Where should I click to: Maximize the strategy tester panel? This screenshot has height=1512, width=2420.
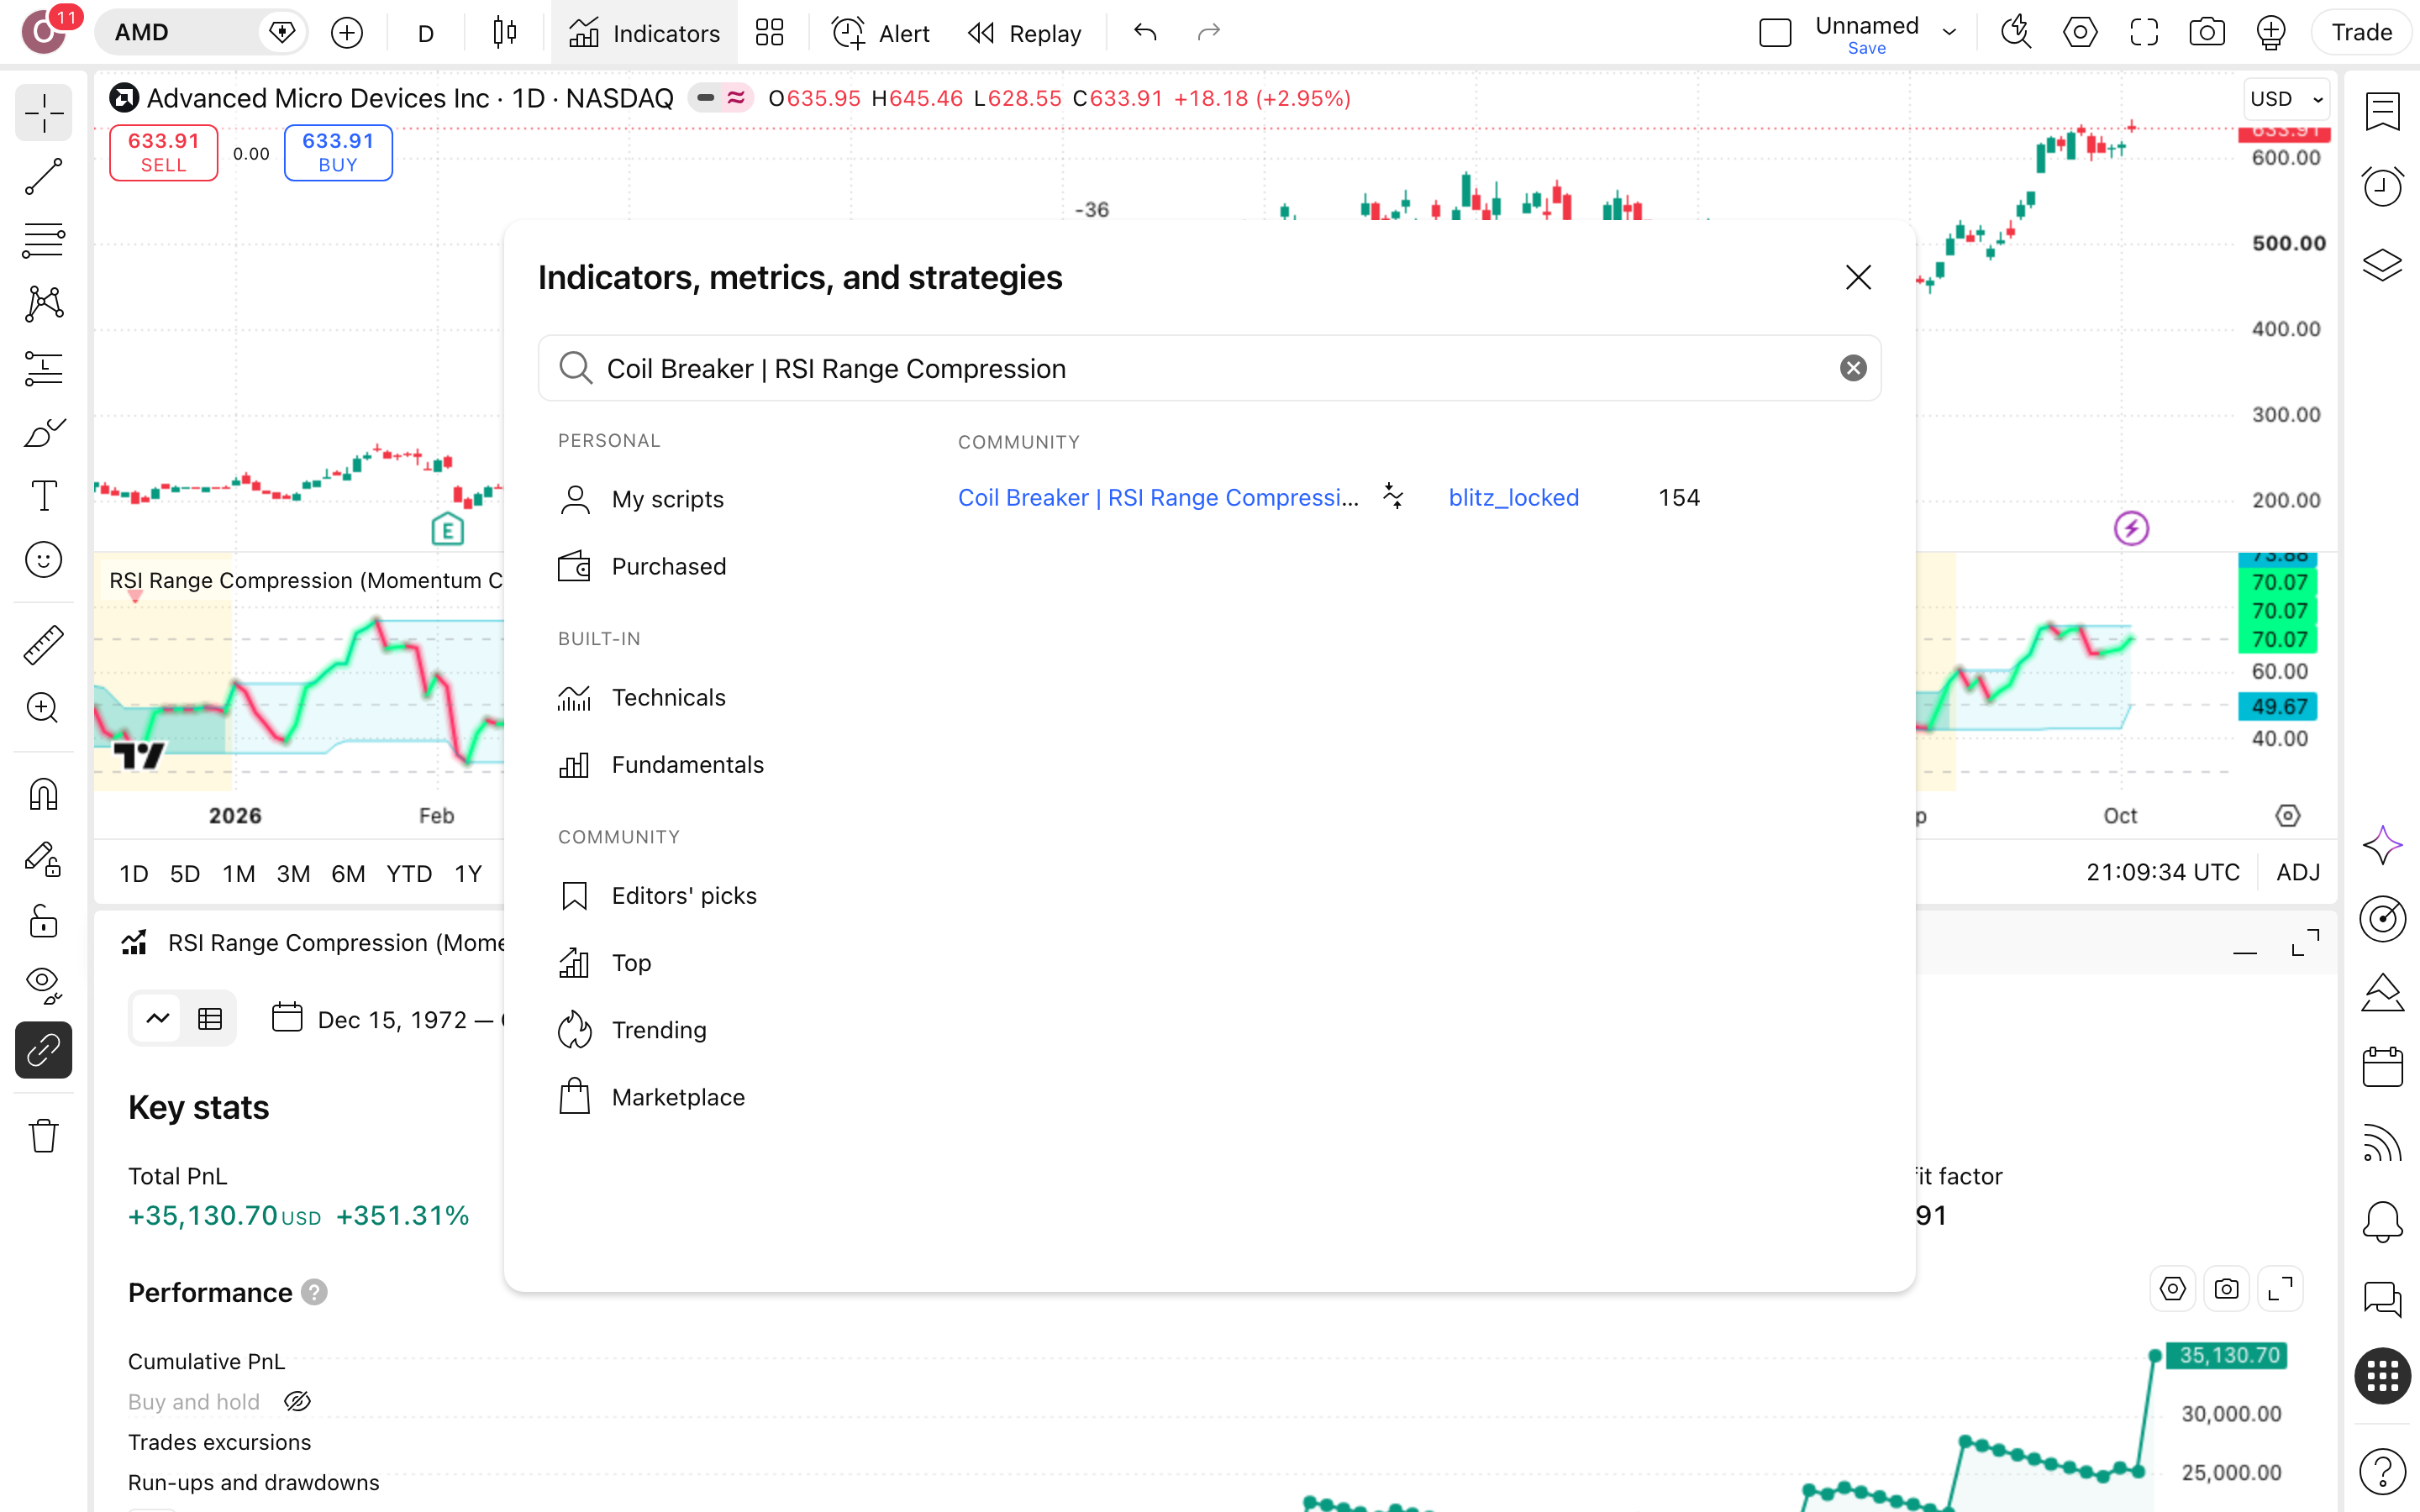click(x=2305, y=943)
